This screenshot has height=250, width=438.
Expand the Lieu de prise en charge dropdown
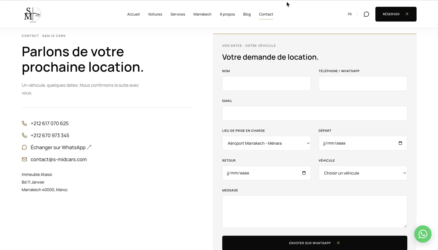(266, 143)
